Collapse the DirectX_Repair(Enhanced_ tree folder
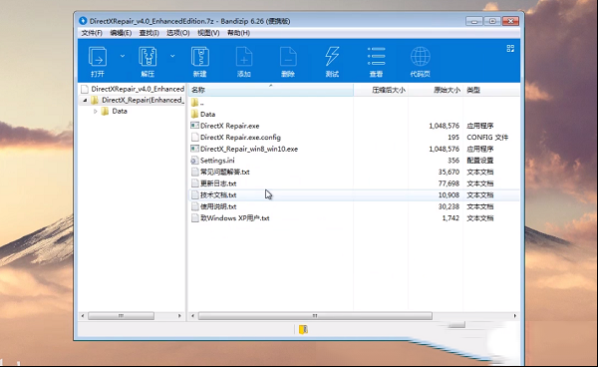This screenshot has width=598, height=367. (85, 101)
